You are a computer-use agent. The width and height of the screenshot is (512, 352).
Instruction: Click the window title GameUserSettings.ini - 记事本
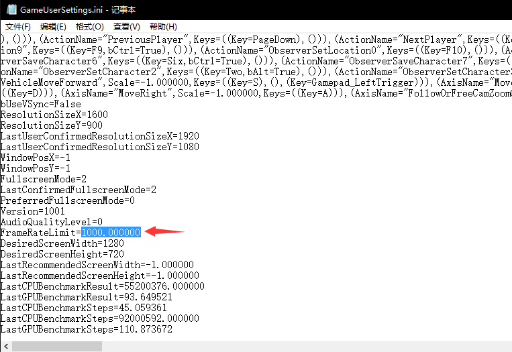[78, 10]
